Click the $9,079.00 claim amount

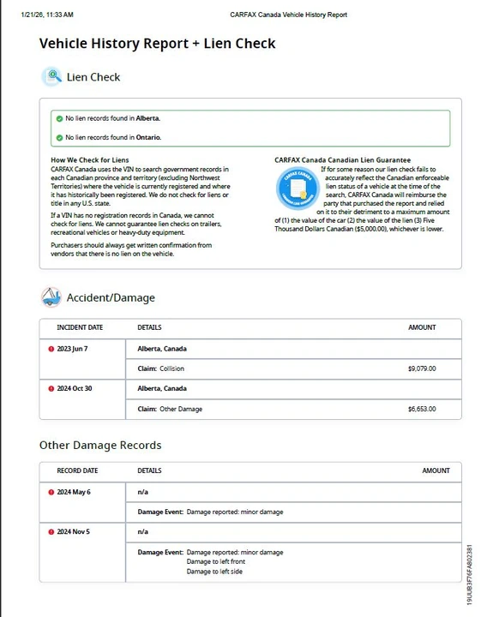pyautogui.click(x=422, y=368)
